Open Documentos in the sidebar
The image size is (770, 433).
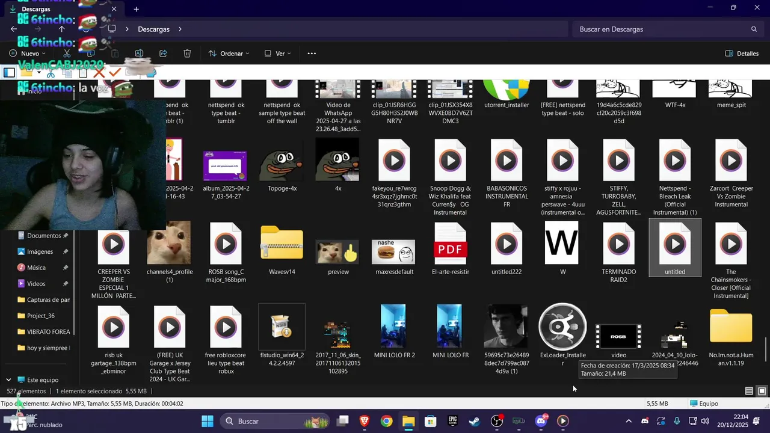coord(42,236)
